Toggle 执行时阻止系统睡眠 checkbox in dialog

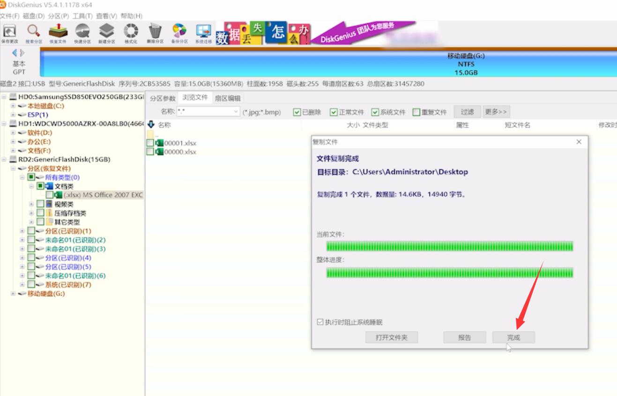tap(320, 322)
